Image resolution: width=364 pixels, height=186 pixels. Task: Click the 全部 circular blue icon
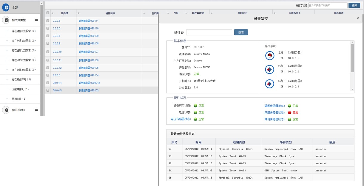coord(6,7)
